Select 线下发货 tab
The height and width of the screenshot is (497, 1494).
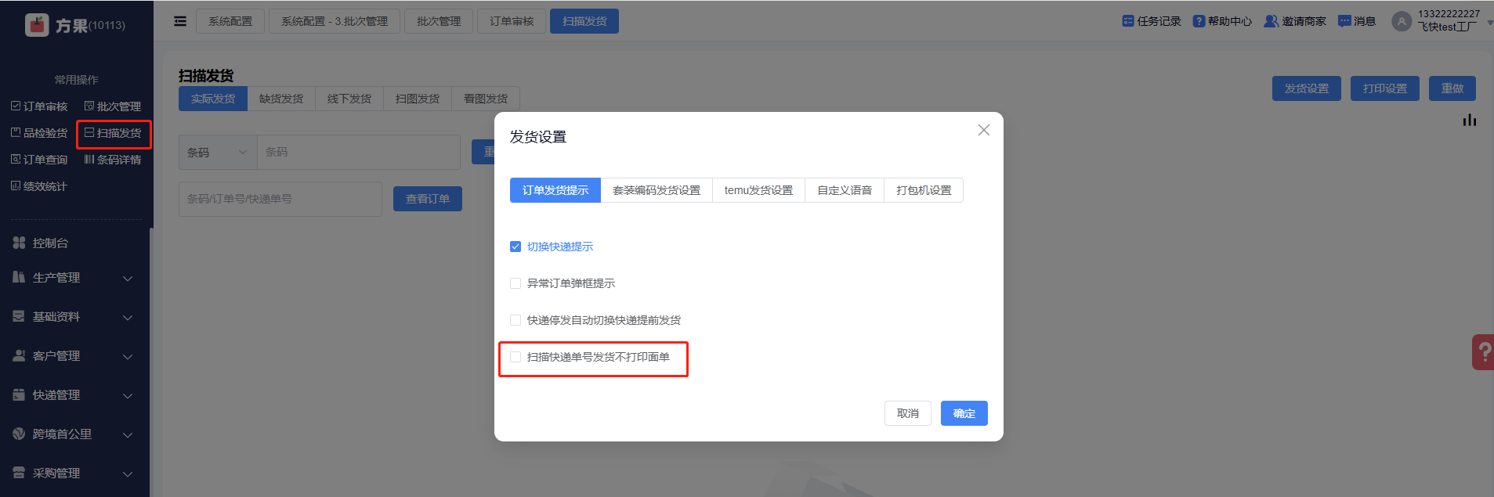349,99
